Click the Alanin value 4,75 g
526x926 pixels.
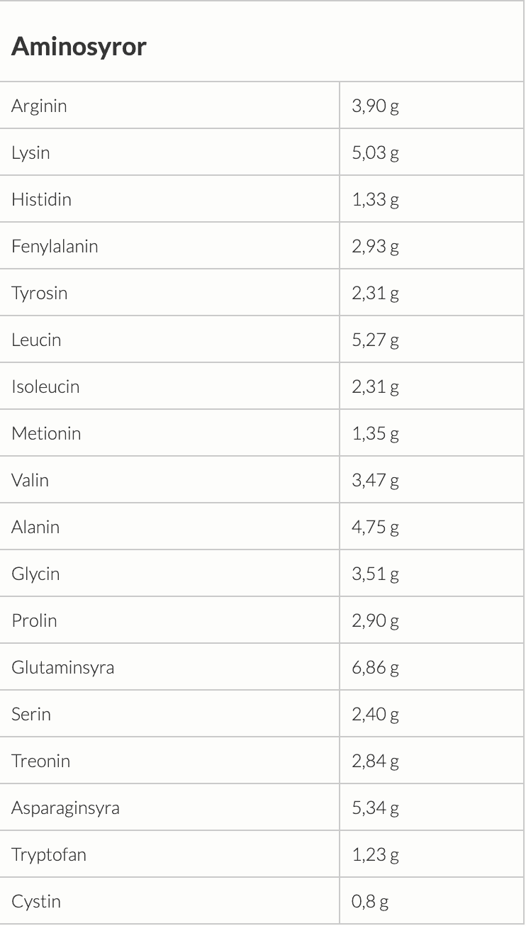tap(375, 528)
